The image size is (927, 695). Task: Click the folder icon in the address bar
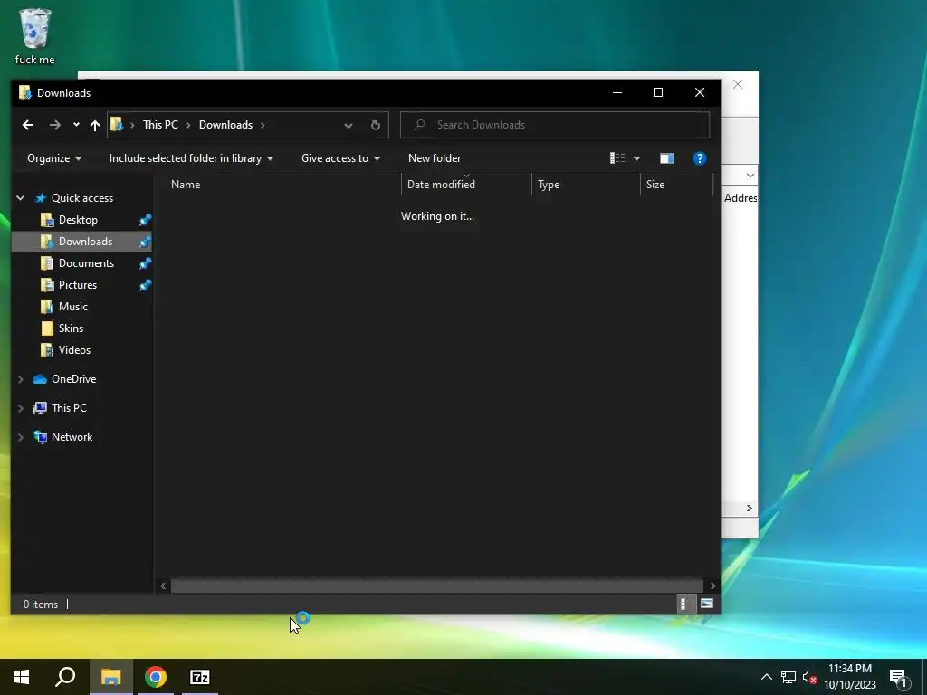click(x=117, y=125)
